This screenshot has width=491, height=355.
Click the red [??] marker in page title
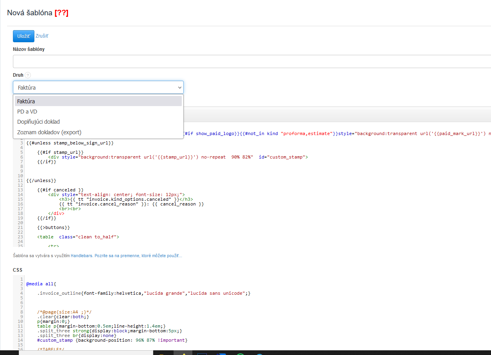pos(61,13)
